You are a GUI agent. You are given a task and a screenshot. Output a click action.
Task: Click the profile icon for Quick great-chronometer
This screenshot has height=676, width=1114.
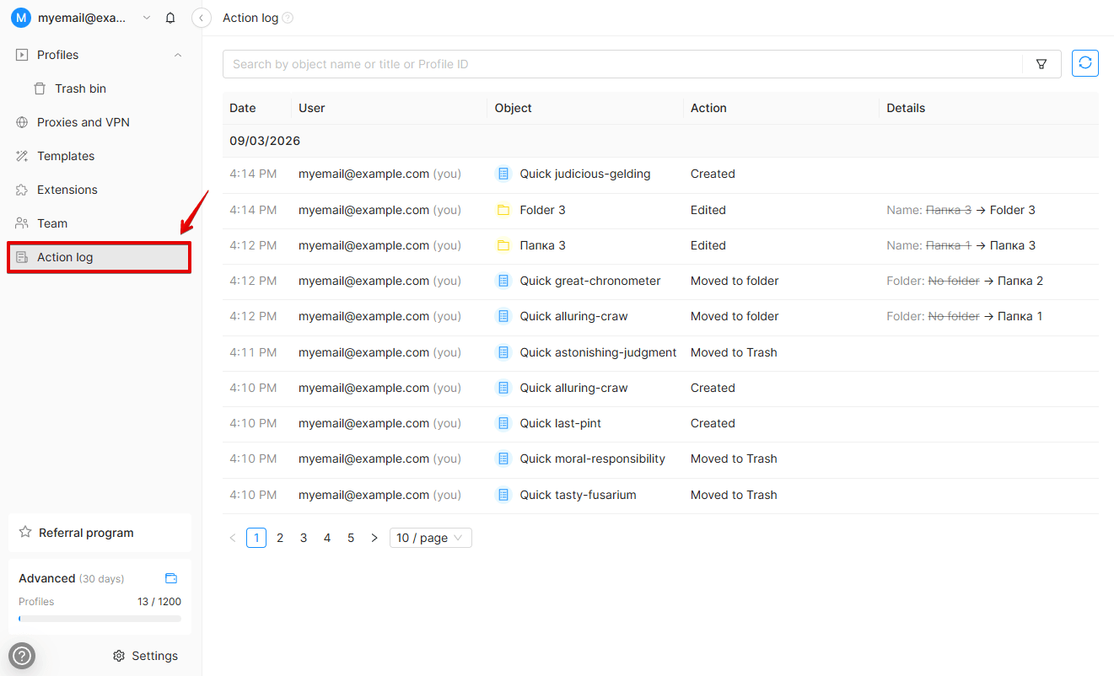(503, 281)
